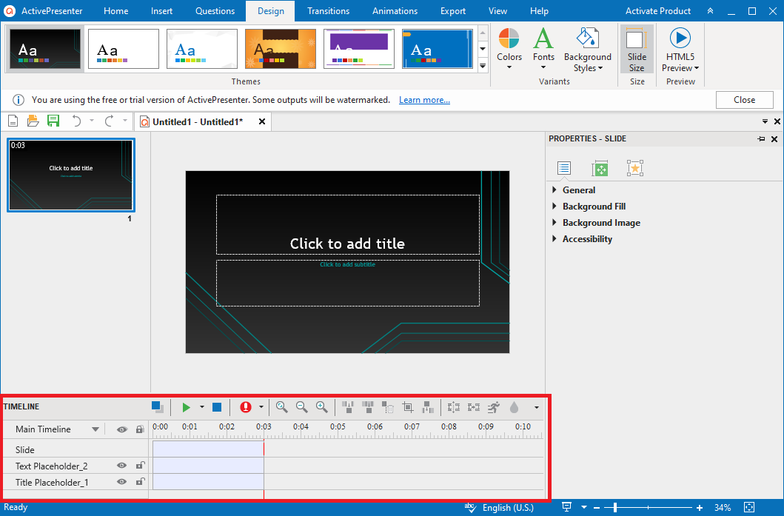
Task: Expand the Accessibility section
Action: pos(587,239)
